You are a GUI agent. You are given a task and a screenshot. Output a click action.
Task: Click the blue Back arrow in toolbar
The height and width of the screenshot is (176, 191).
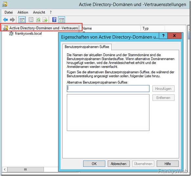point(6,20)
